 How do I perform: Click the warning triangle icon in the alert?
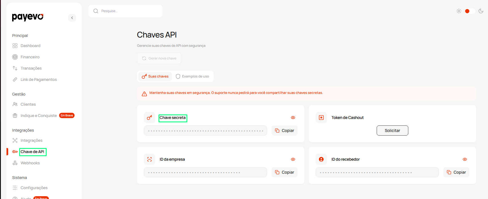144,94
